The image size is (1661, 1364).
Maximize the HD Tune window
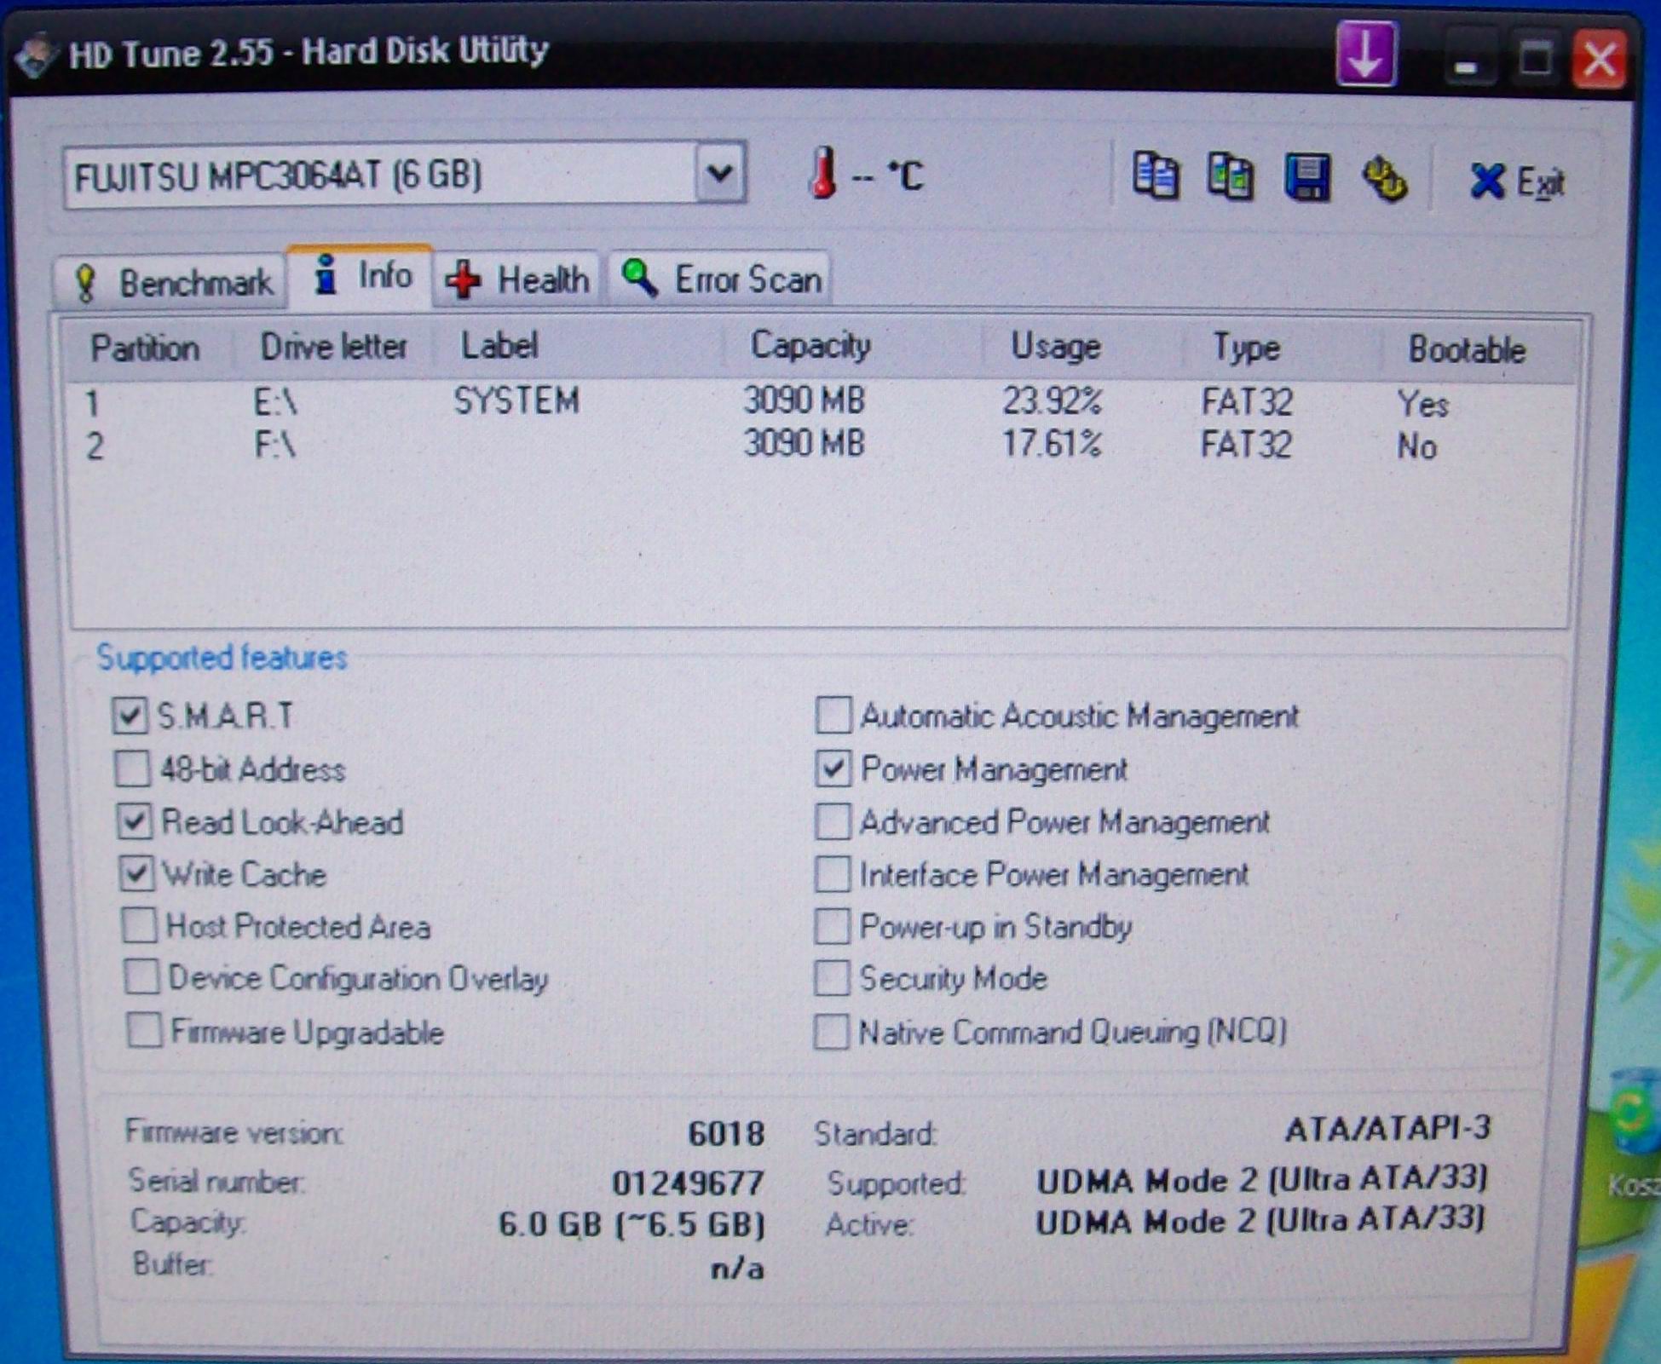(1536, 60)
